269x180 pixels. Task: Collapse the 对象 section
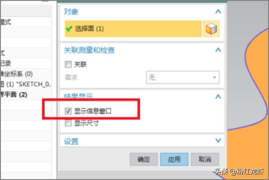218,12
